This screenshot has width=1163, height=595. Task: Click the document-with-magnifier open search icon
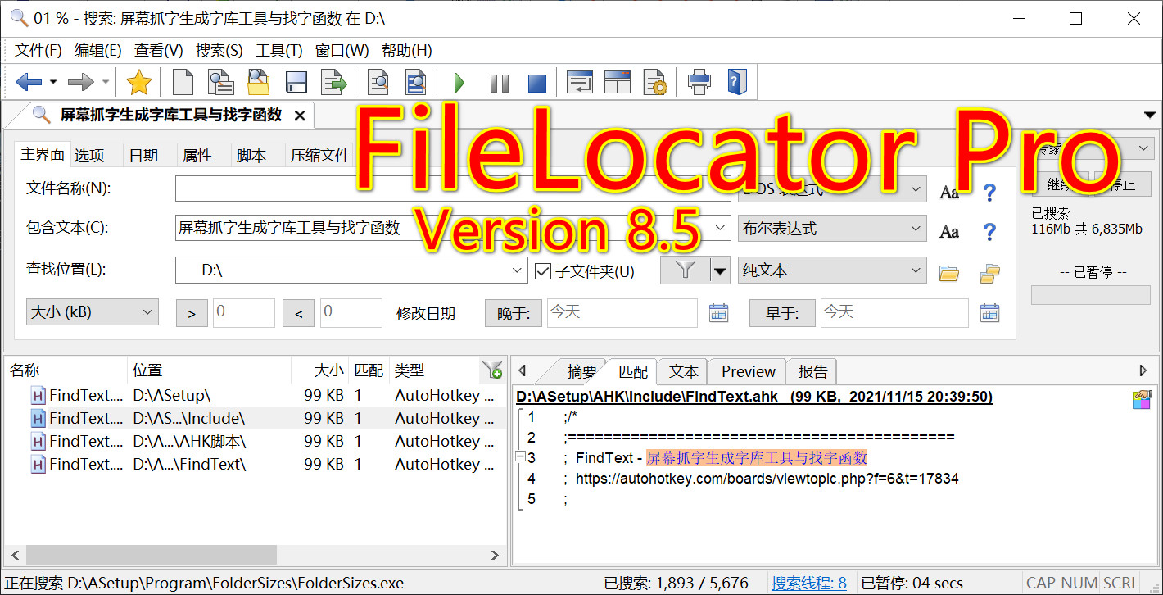point(221,82)
